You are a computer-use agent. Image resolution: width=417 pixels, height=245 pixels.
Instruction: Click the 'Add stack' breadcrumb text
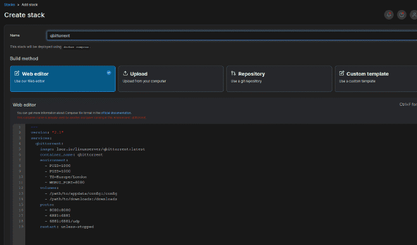click(x=30, y=5)
